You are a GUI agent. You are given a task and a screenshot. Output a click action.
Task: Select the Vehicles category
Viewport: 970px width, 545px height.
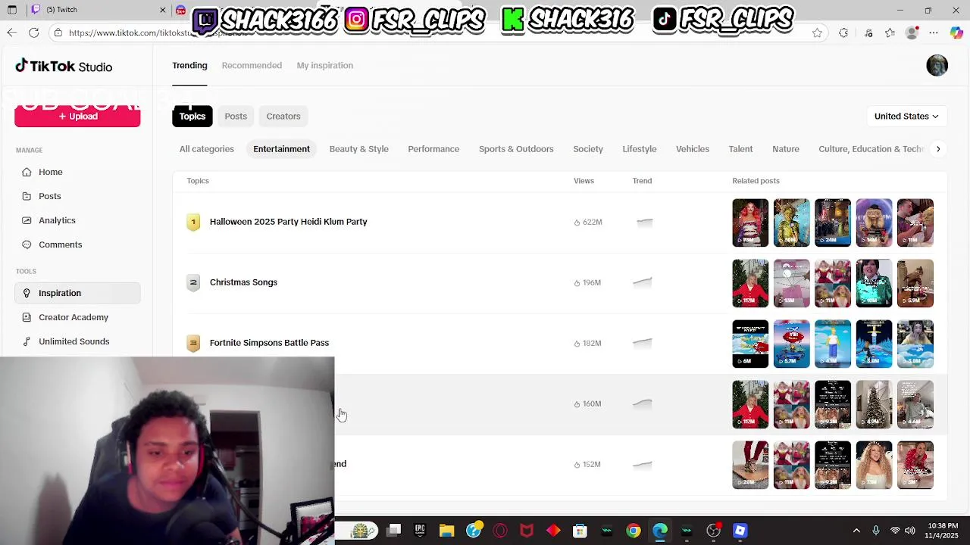click(x=693, y=149)
